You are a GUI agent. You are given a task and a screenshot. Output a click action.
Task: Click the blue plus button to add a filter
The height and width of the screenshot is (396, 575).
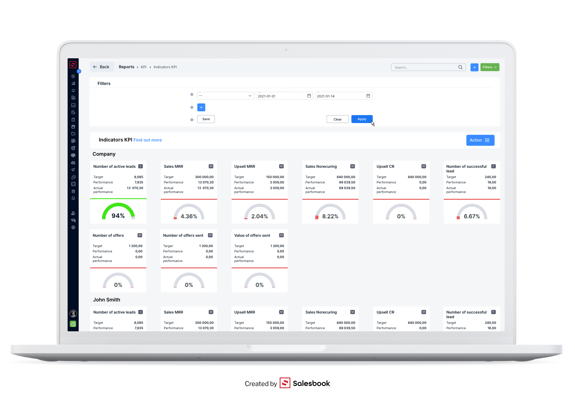(201, 107)
